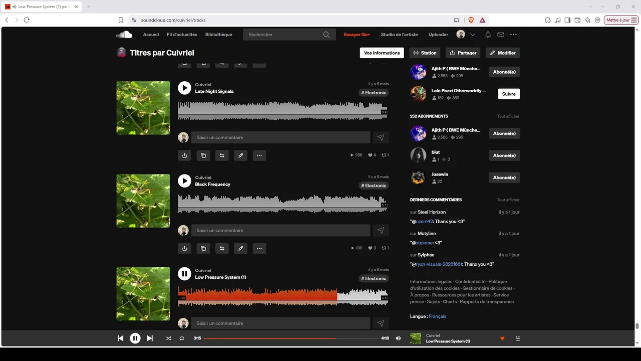Click the Brave Shields icon
Viewport: 641px width, 361px height.
click(471, 20)
